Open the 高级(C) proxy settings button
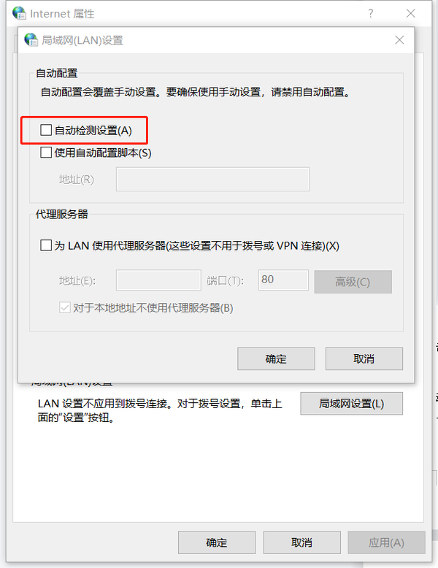 tap(353, 282)
